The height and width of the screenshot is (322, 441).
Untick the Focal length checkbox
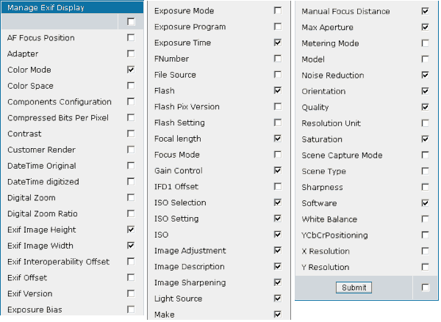click(278, 139)
